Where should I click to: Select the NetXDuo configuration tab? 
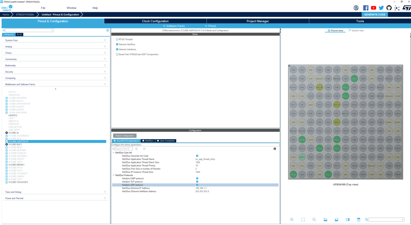click(x=148, y=141)
